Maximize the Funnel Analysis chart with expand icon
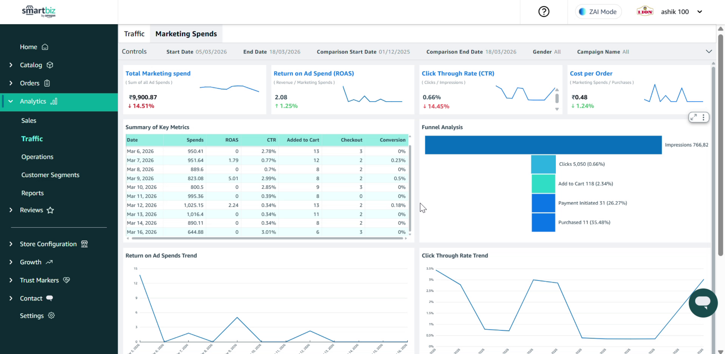The image size is (725, 354). pyautogui.click(x=694, y=117)
